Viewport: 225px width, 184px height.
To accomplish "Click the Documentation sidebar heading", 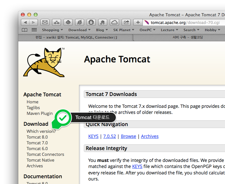I will (43, 176).
